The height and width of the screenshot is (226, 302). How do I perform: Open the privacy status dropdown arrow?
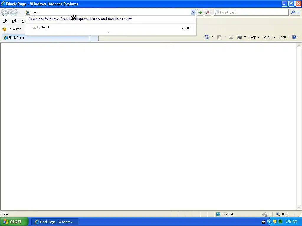[270, 214]
